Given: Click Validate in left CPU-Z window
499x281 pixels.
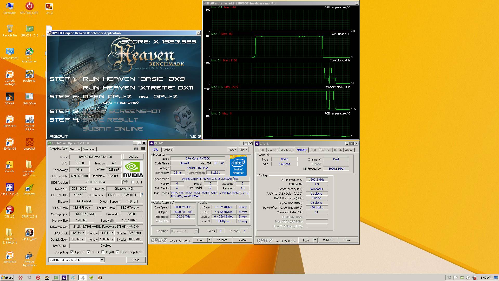Looking at the screenshot, I should point(222,240).
